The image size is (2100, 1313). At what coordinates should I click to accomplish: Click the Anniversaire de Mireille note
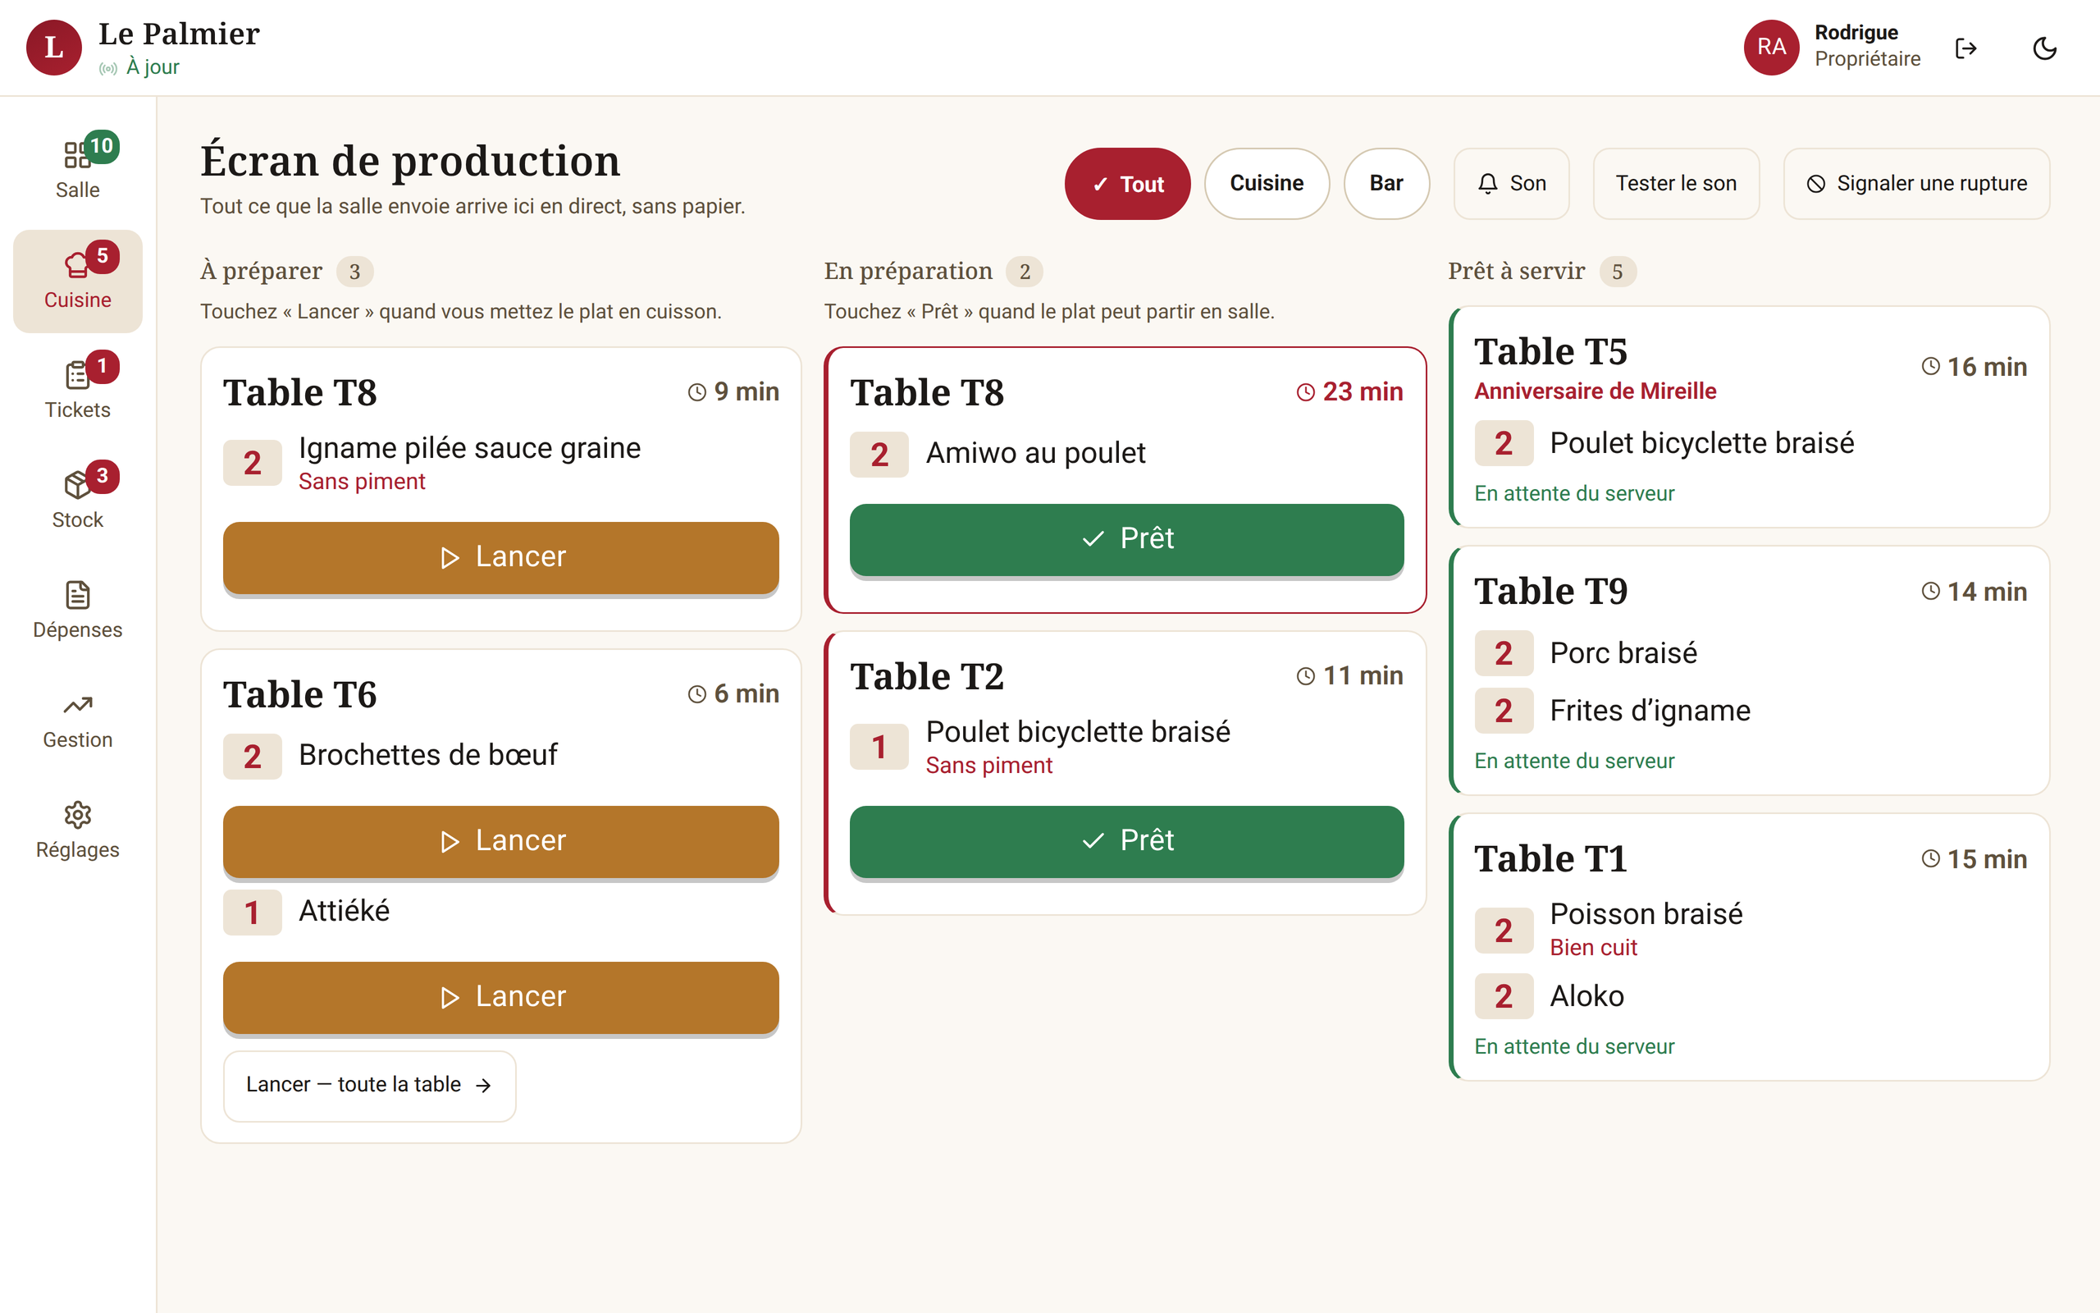[1595, 391]
